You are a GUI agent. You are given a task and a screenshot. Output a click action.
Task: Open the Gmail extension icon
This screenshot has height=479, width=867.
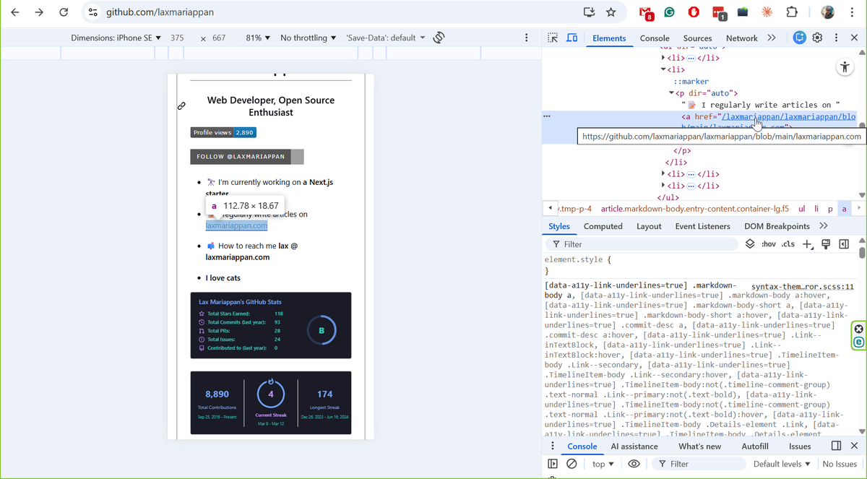coord(647,12)
